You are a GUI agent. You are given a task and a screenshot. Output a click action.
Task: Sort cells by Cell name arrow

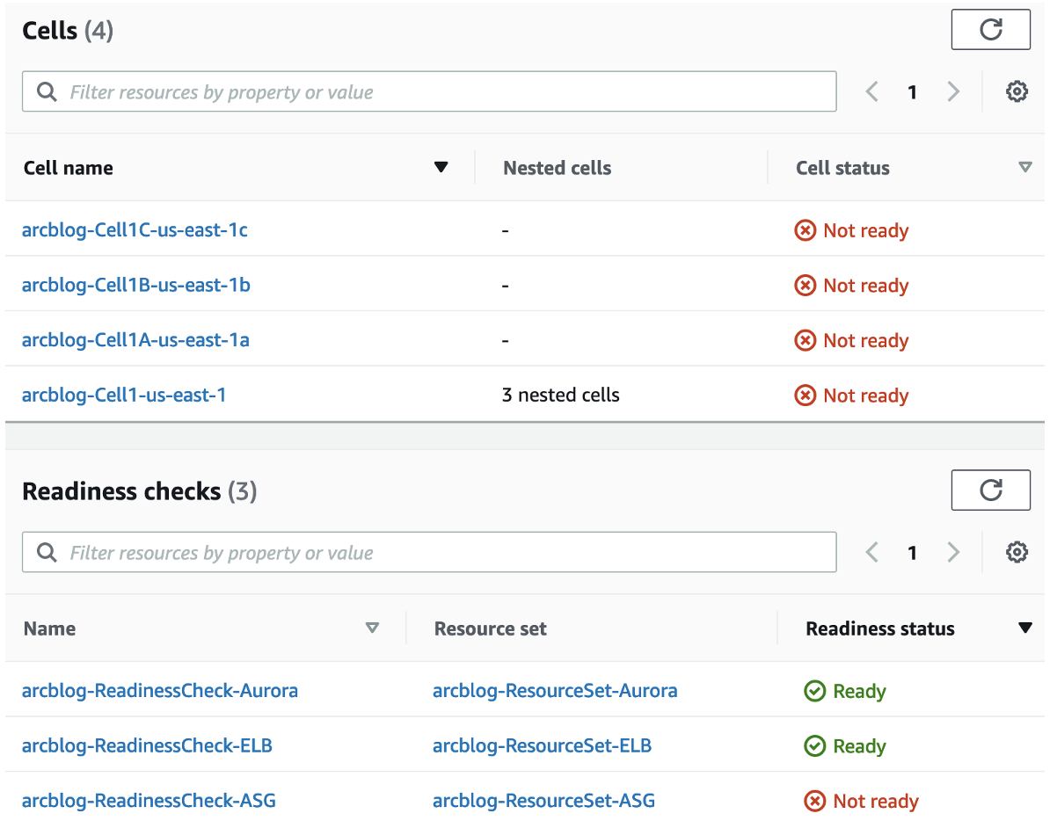[x=441, y=168]
